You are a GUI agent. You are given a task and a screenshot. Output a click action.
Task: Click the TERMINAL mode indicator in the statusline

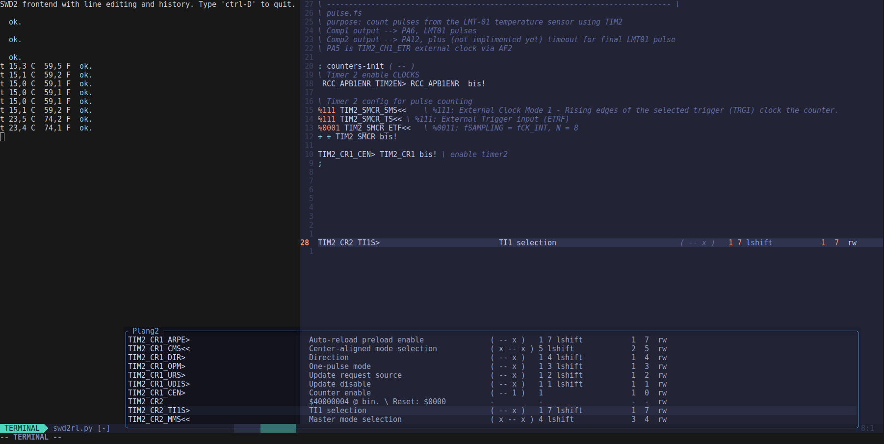point(22,428)
